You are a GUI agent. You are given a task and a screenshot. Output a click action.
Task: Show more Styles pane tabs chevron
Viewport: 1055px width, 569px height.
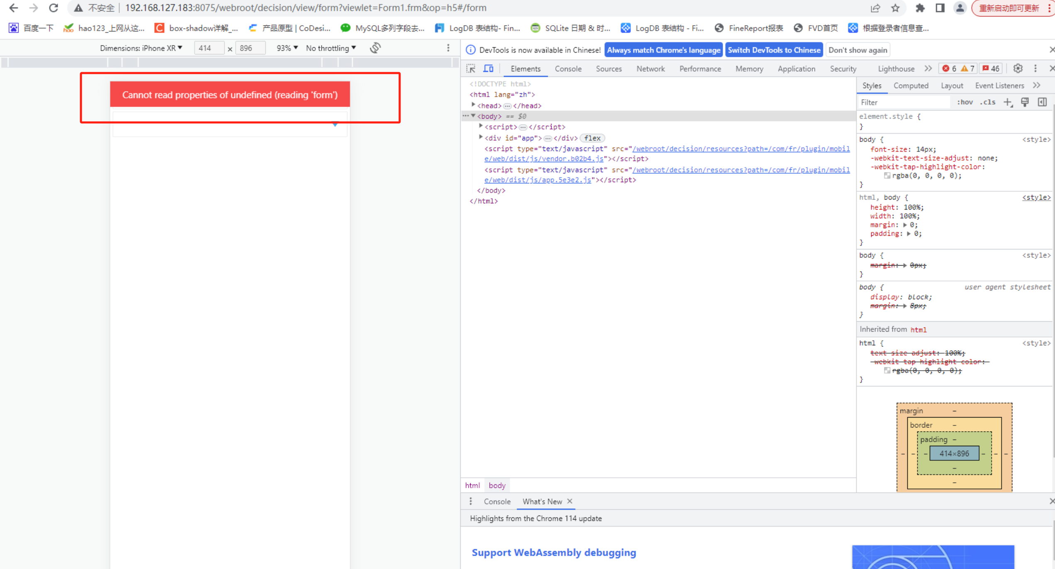[x=1037, y=85]
